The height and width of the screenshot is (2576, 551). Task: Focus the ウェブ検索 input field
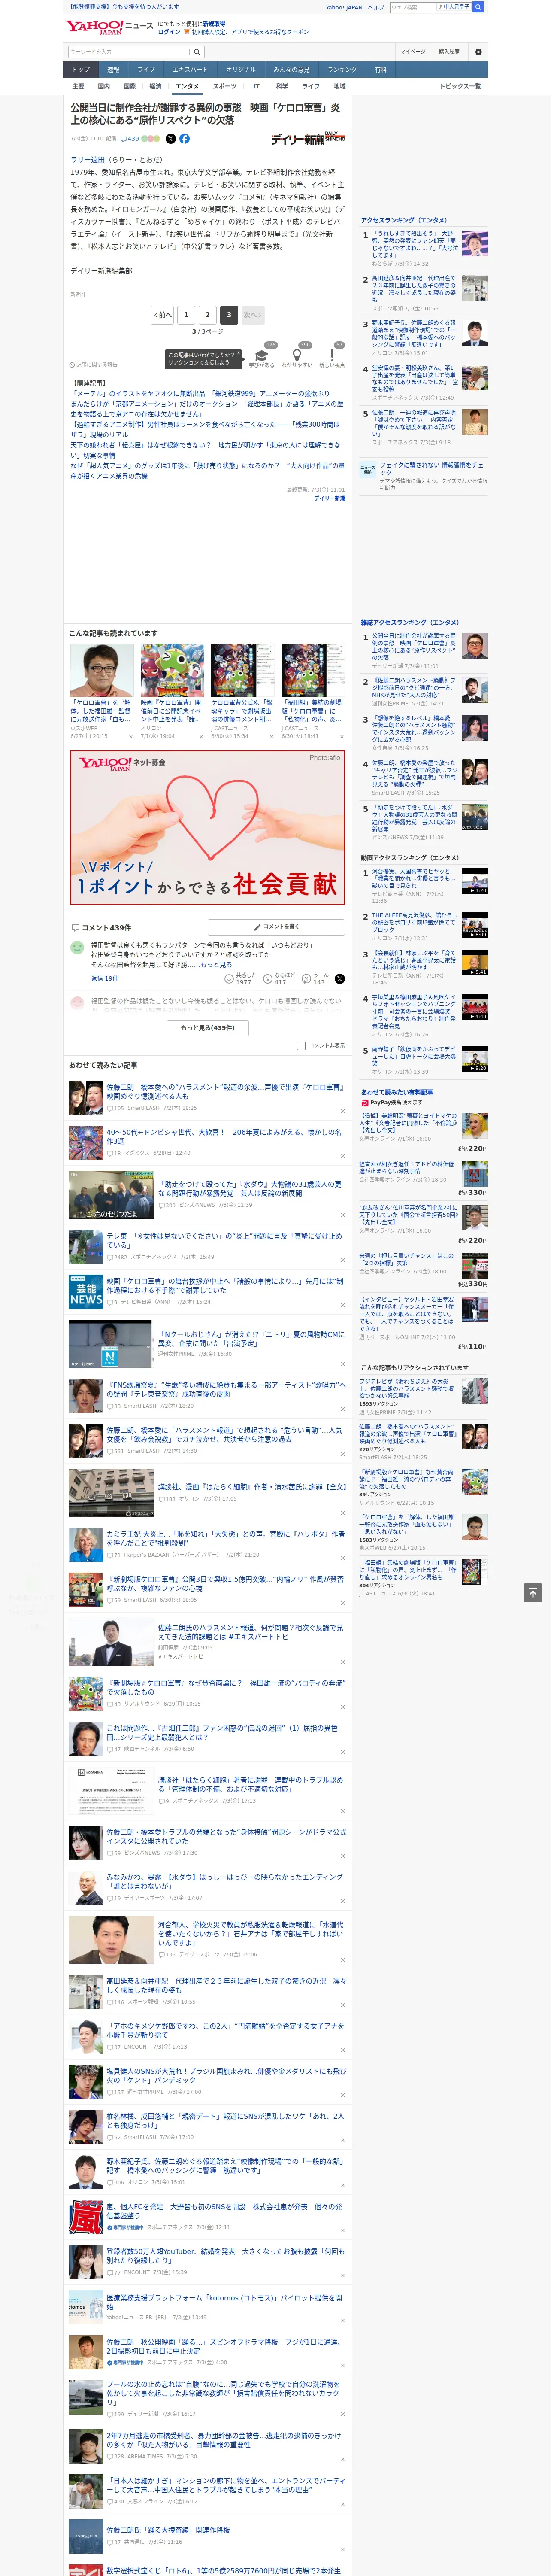(413, 7)
